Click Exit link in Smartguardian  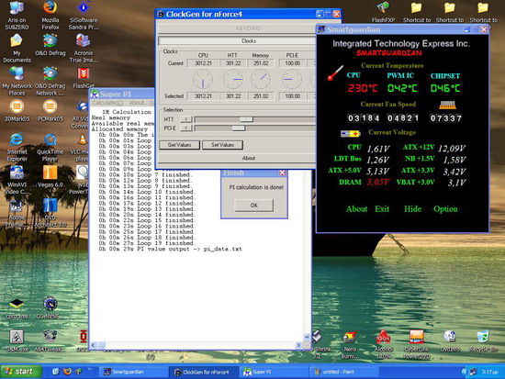click(382, 209)
